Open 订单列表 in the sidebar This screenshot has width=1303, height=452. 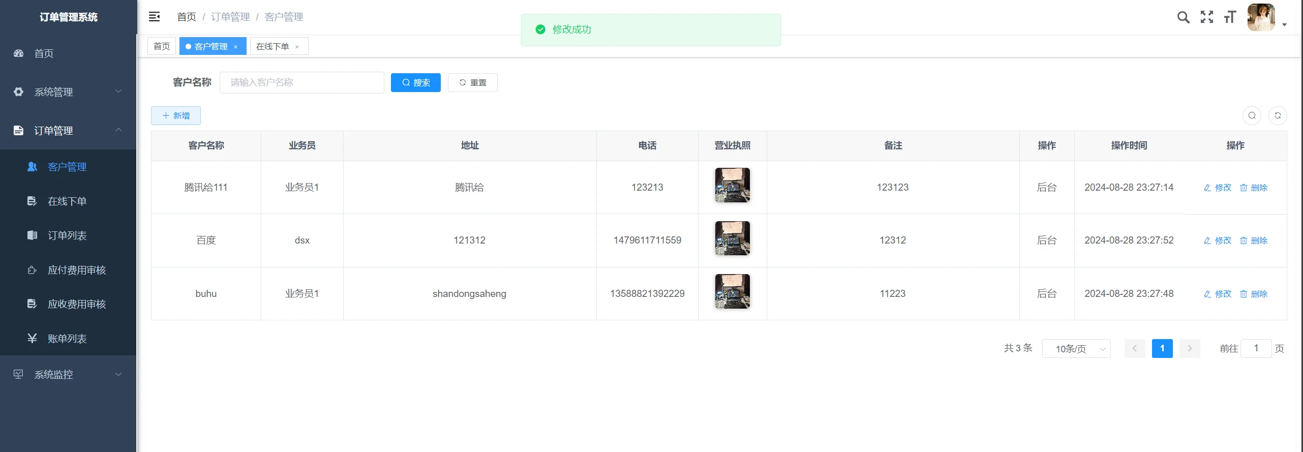(x=68, y=235)
